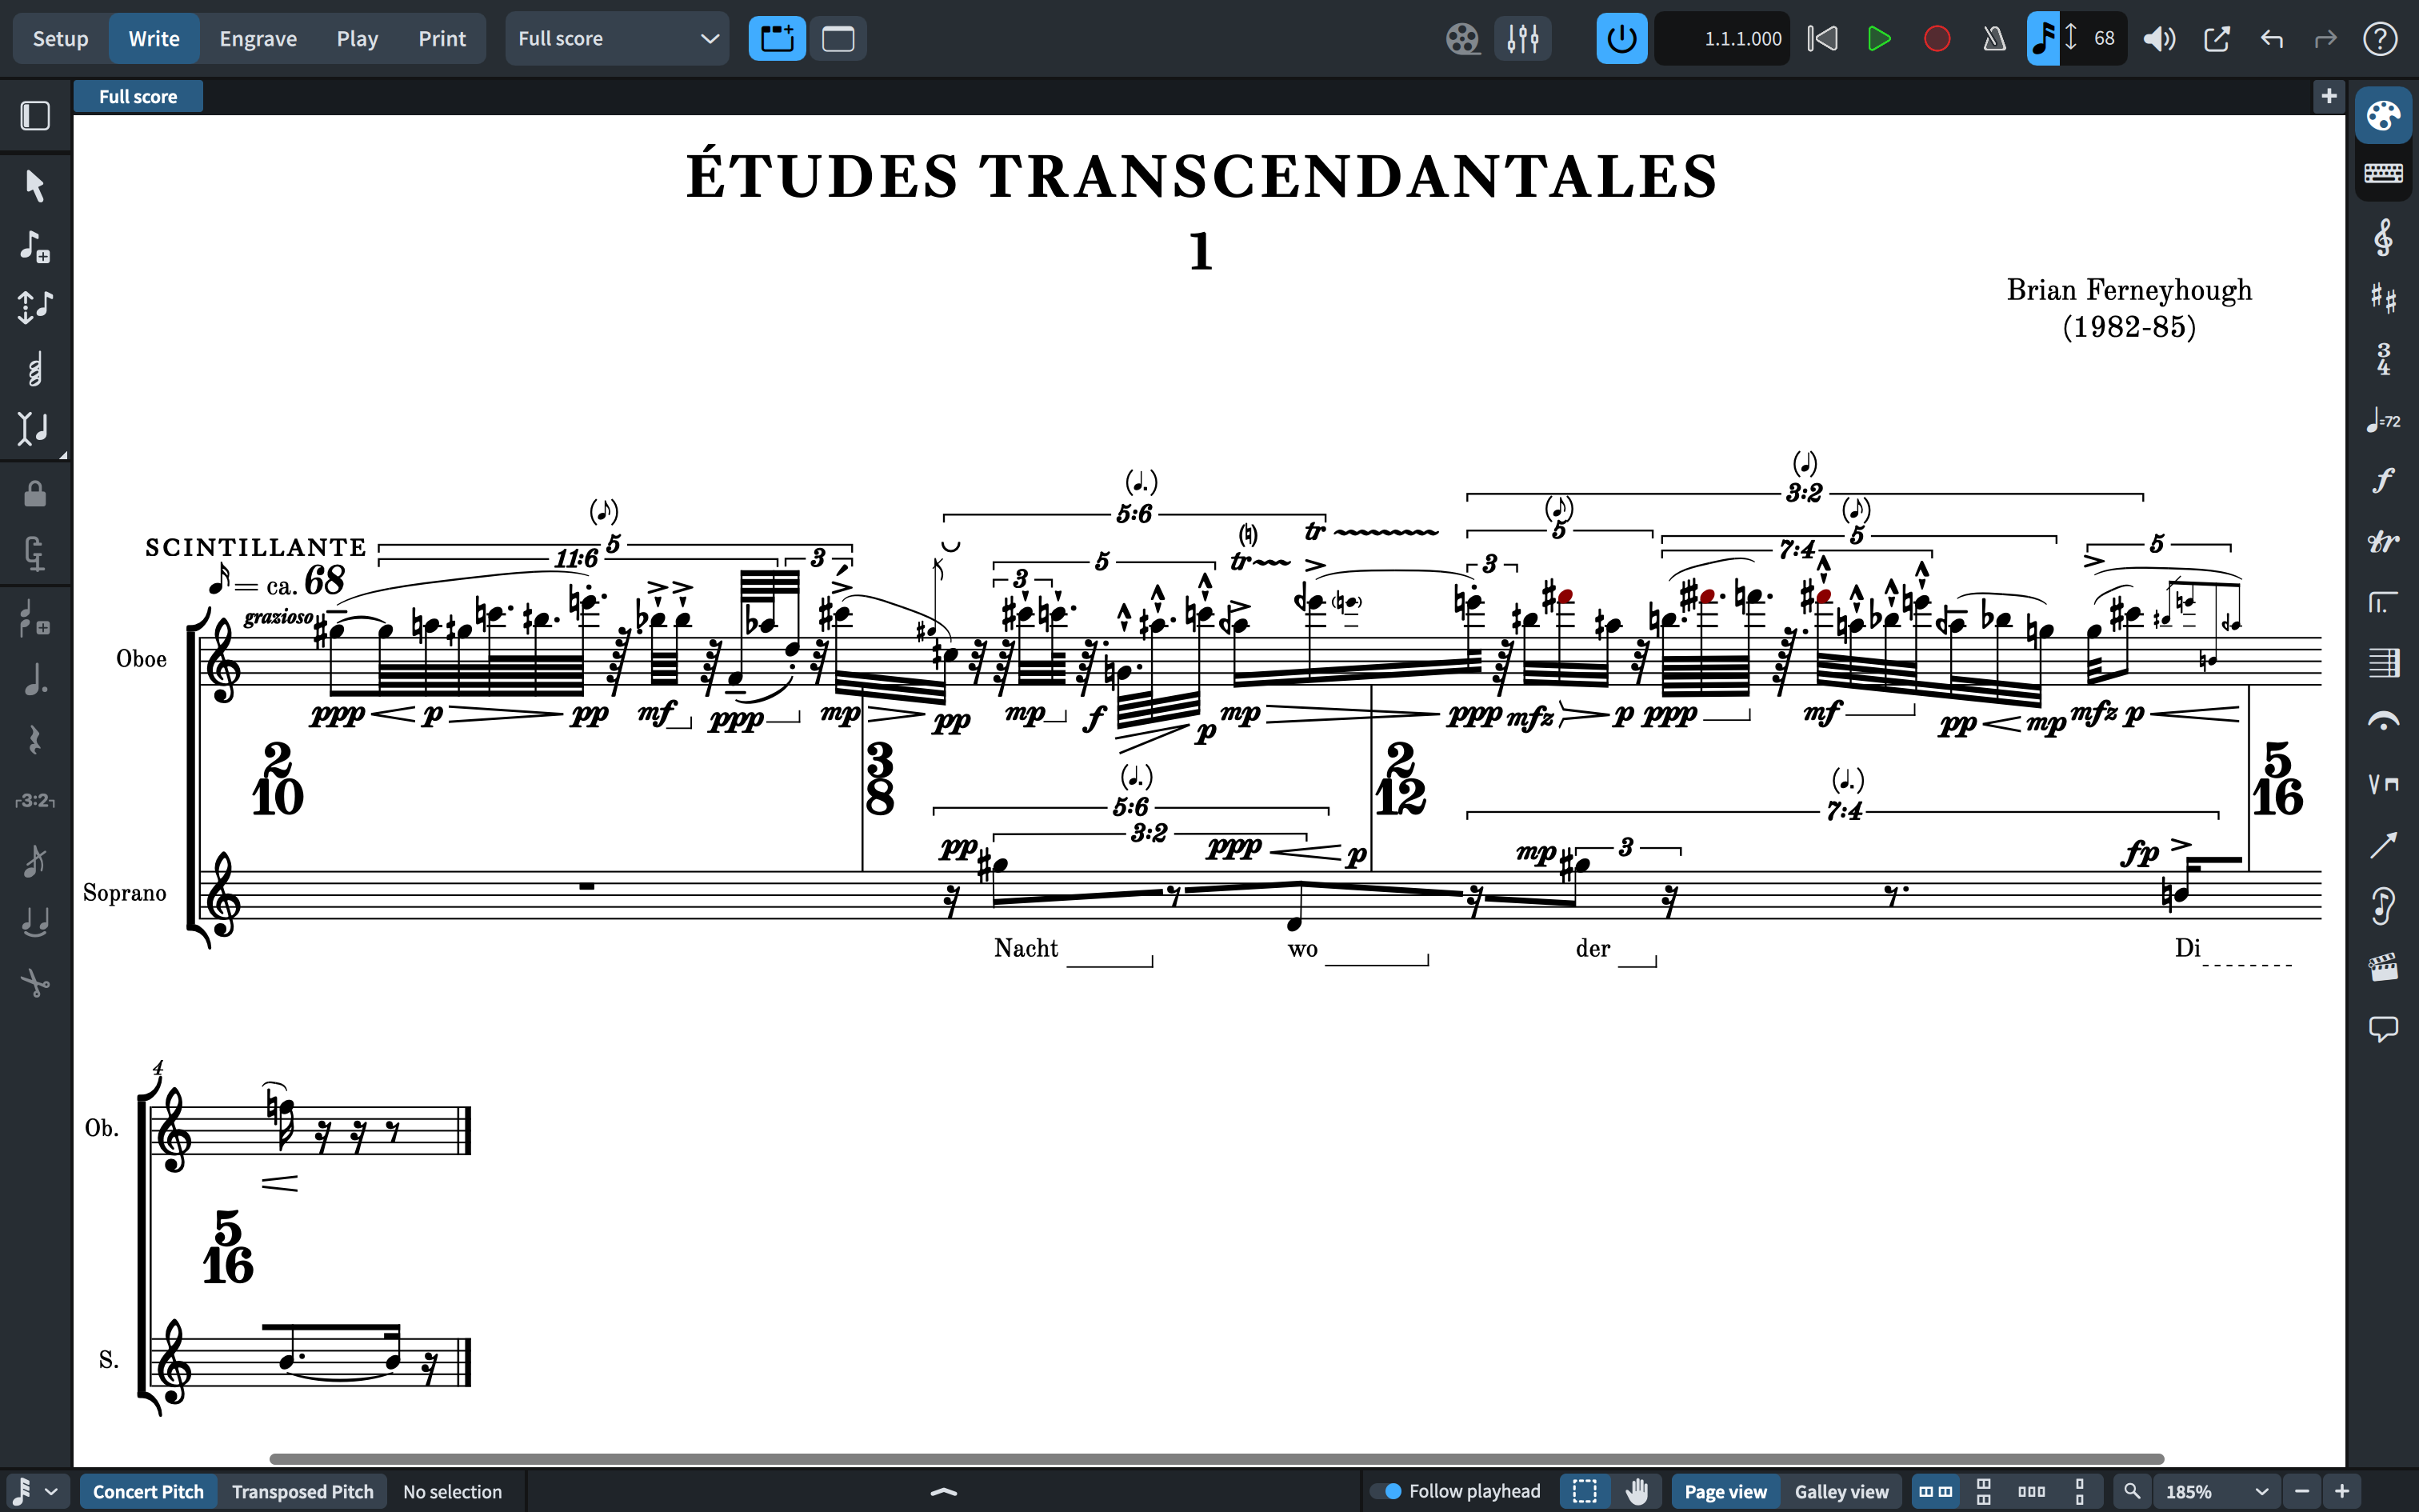
Task: Click the 3:2 Tuplets icon
Action: point(35,801)
